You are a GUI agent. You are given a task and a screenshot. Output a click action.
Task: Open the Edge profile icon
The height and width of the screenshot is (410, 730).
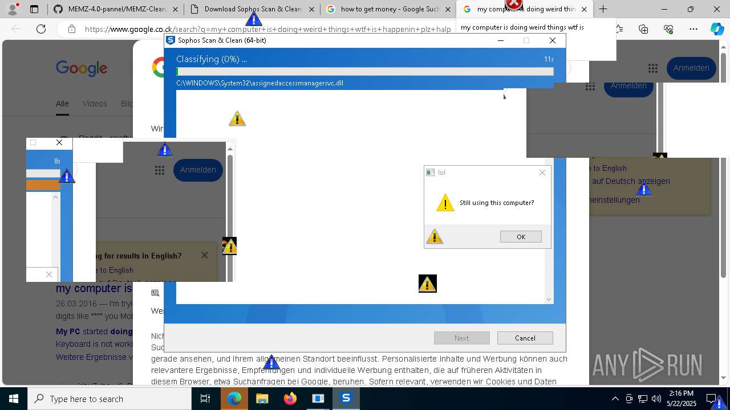pos(13,9)
